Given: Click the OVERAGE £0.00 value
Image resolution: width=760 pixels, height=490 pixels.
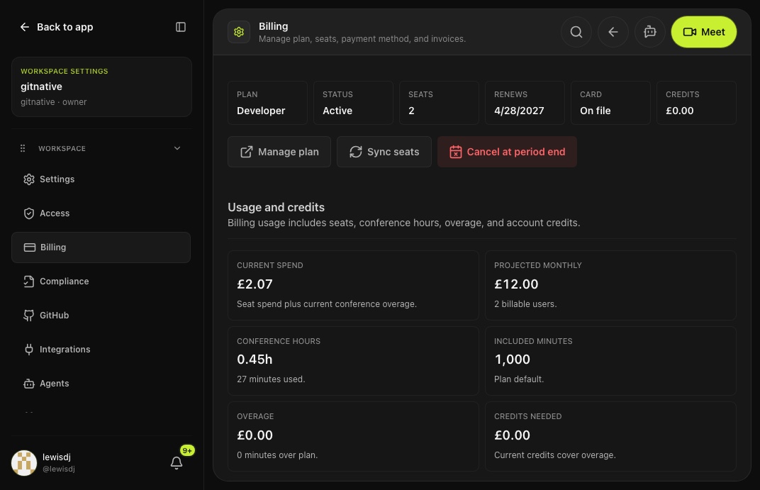Looking at the screenshot, I should (255, 435).
